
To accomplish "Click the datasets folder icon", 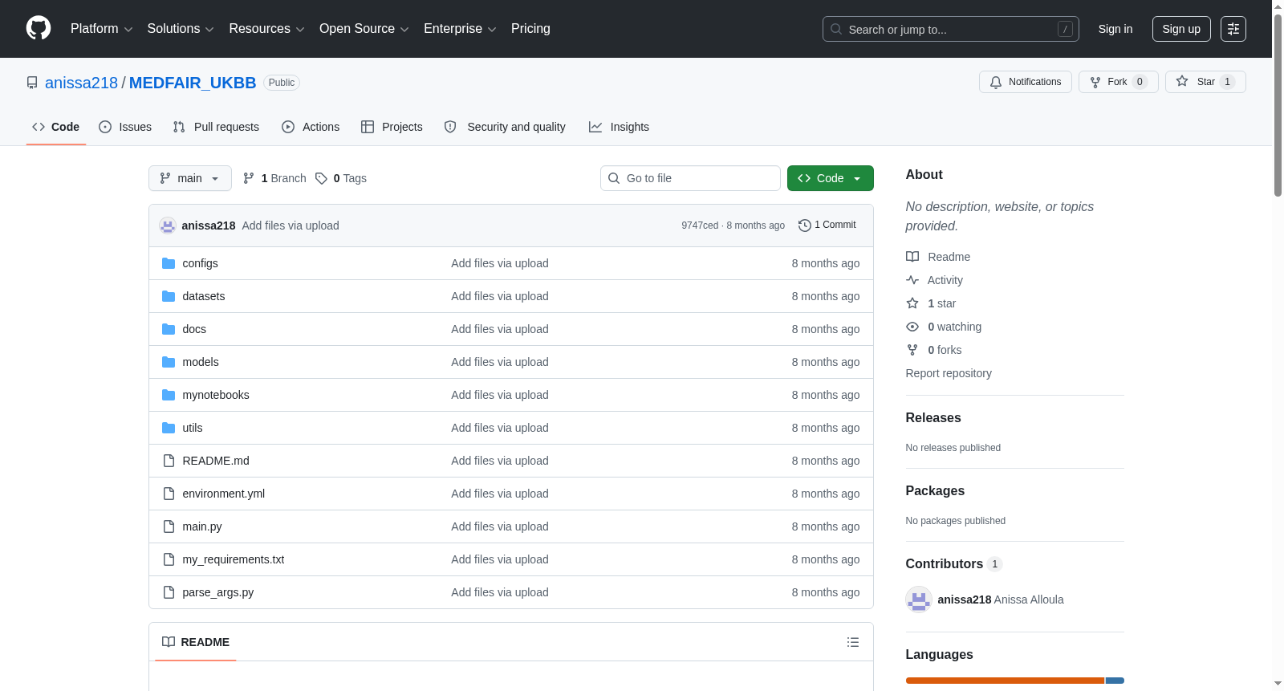I will point(169,296).
